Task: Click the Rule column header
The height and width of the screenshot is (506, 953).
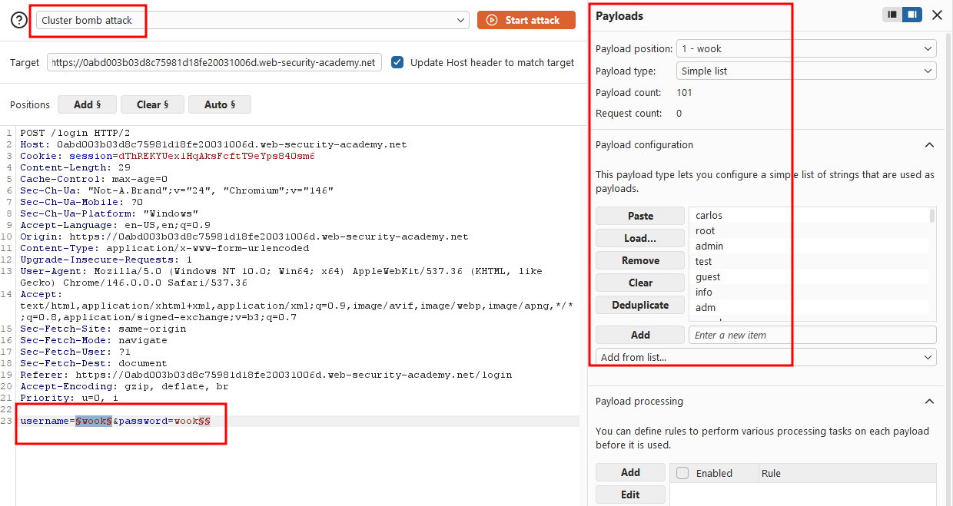Action: coord(771,473)
